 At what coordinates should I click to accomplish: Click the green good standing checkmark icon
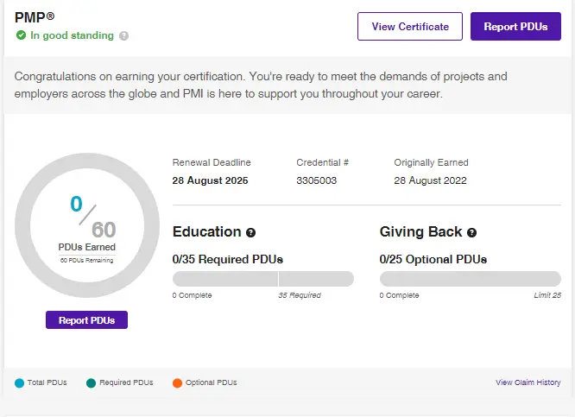pos(21,36)
